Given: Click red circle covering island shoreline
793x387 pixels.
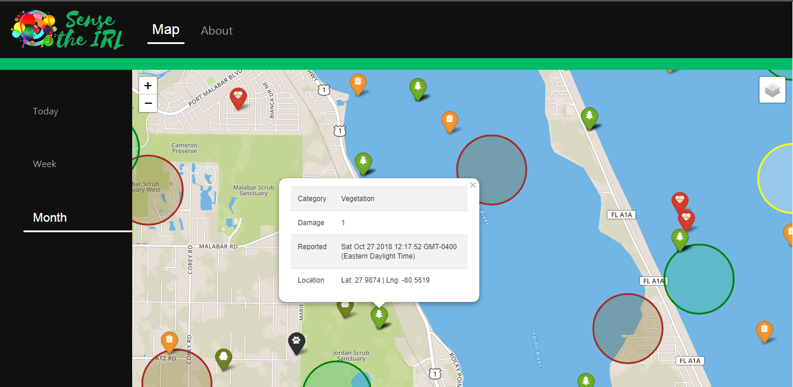Looking at the screenshot, I should coord(628,328).
